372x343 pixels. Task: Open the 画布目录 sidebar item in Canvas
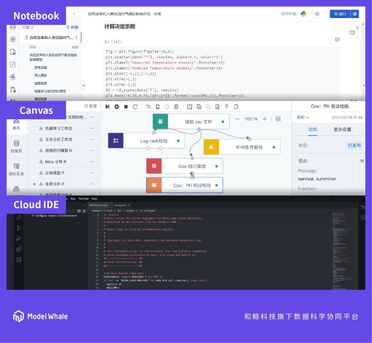pos(16,169)
